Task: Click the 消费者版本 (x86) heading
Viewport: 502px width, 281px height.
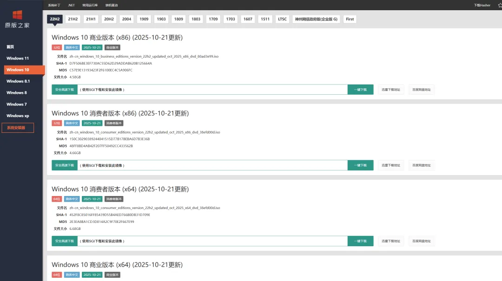Action: pos(120,113)
